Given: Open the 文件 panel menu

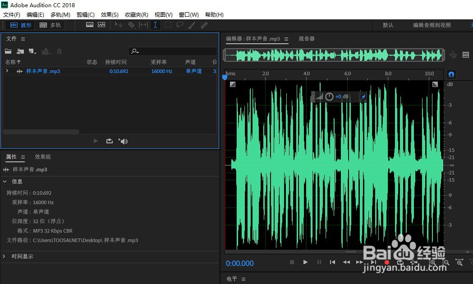Looking at the screenshot, I should [23, 39].
